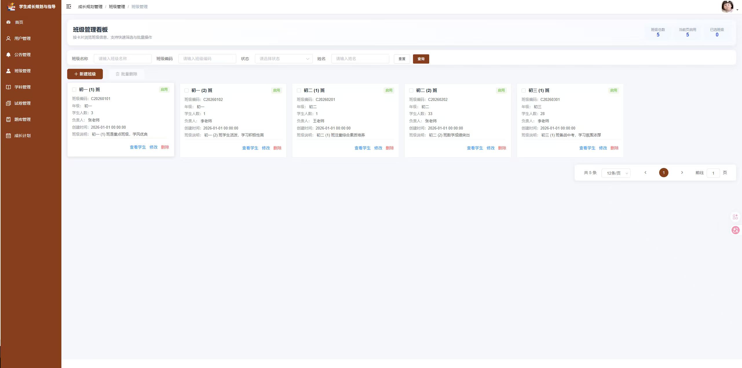Open 成长计划 in sidebar menu
742x368 pixels.
[x=31, y=135]
